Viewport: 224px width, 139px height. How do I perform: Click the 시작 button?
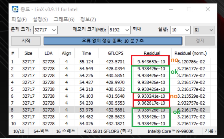[26, 41]
